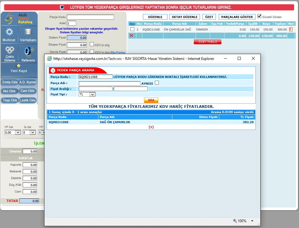Screen dimensions: 299x228
Task: Maximize the Internet Explorer popup window
Action: click(239, 58)
